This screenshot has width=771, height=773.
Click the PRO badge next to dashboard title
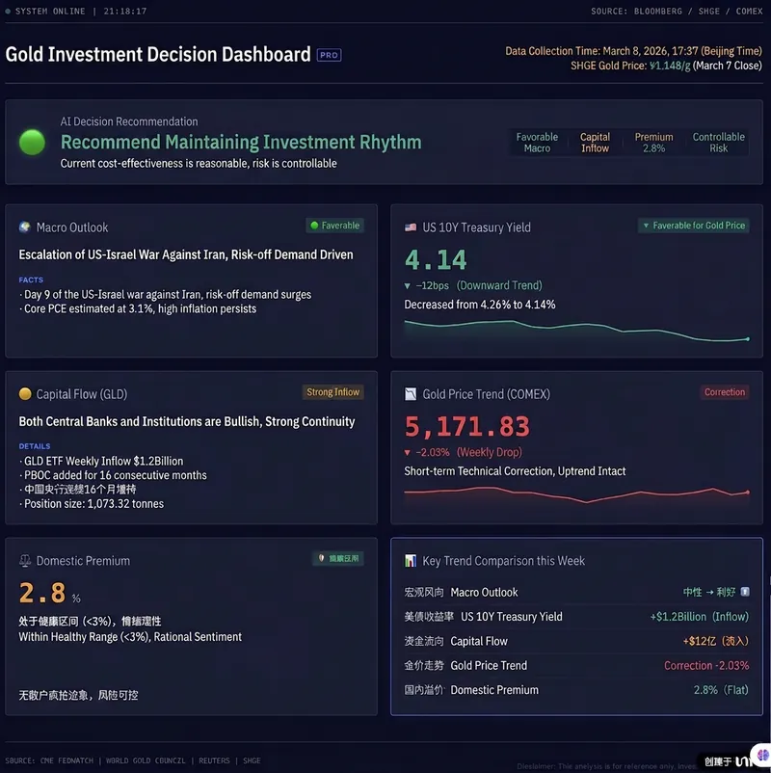point(329,55)
